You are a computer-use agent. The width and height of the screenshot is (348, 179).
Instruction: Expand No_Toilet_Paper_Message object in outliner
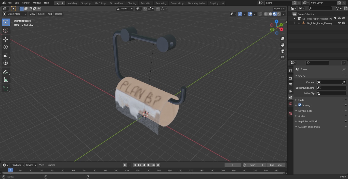pos(299,23)
